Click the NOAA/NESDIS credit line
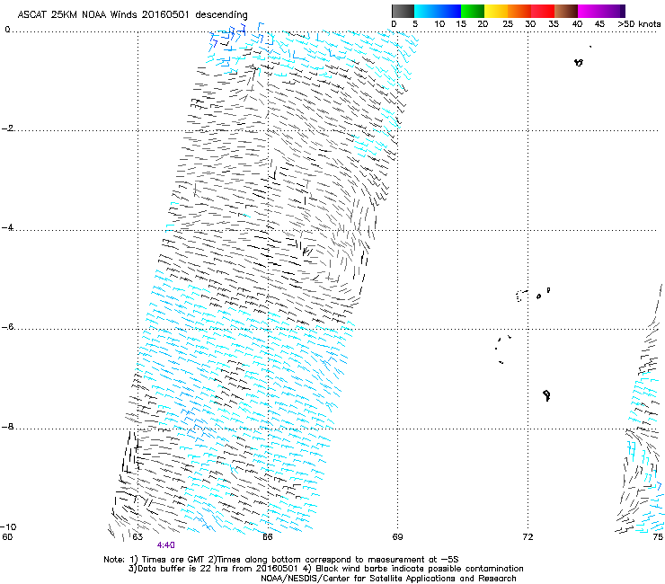The width and height of the screenshot is (665, 584). [x=388, y=579]
